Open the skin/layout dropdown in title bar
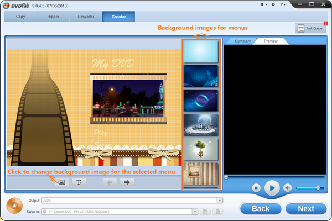332x221 pixels. click(x=264, y=4)
